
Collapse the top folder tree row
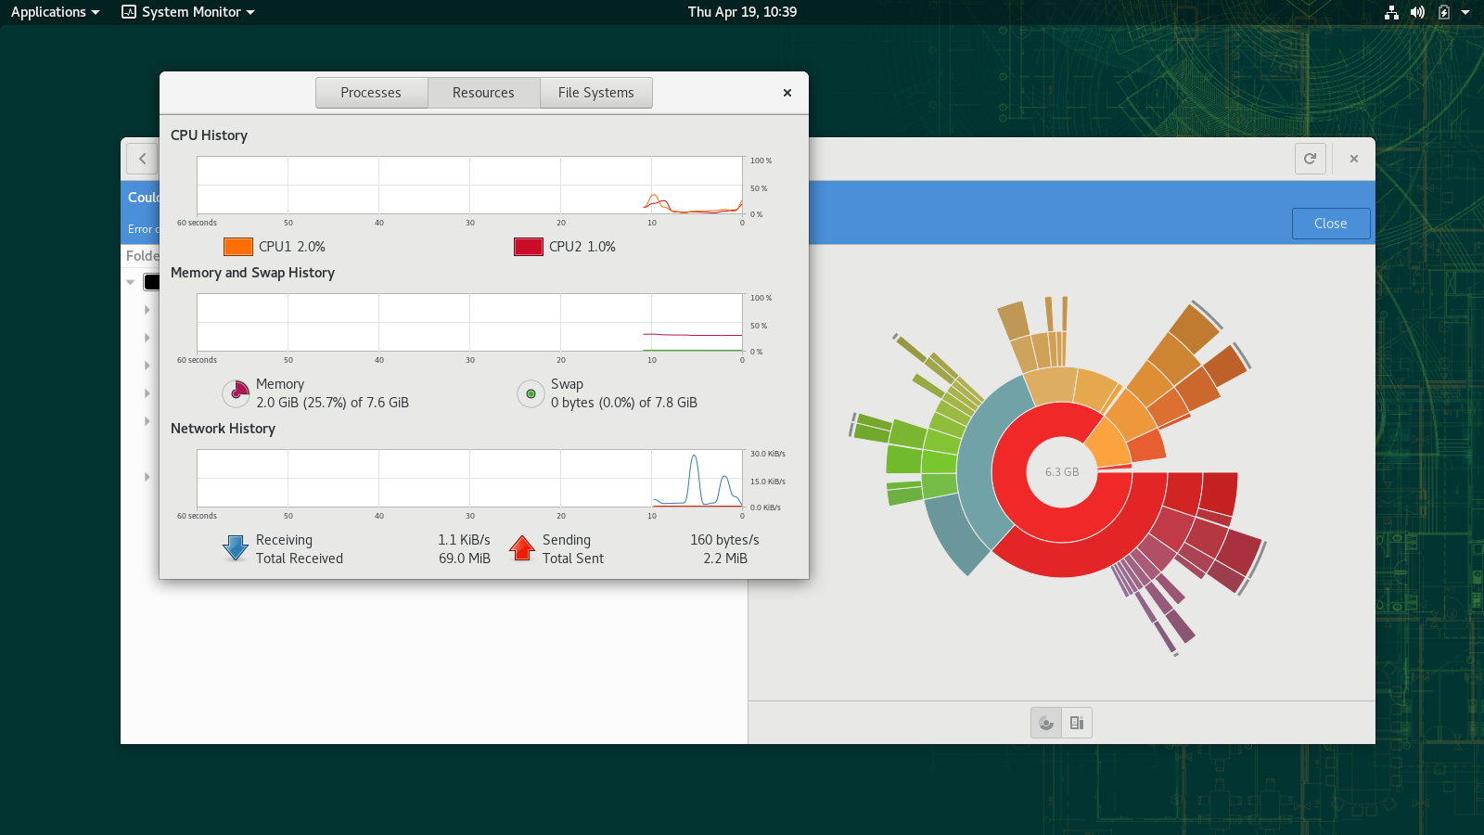pyautogui.click(x=131, y=282)
